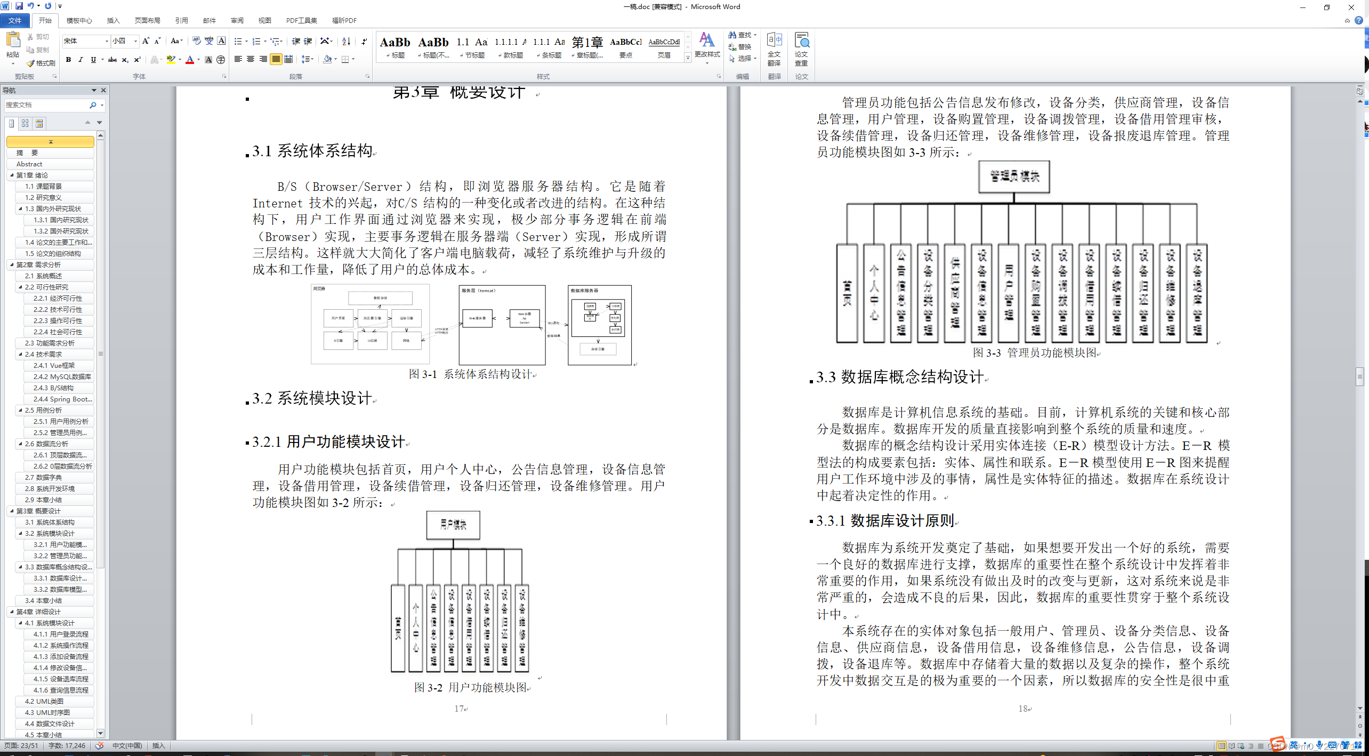1369x756 pixels.
Task: Toggle Italic formatting button
Action: [x=80, y=60]
